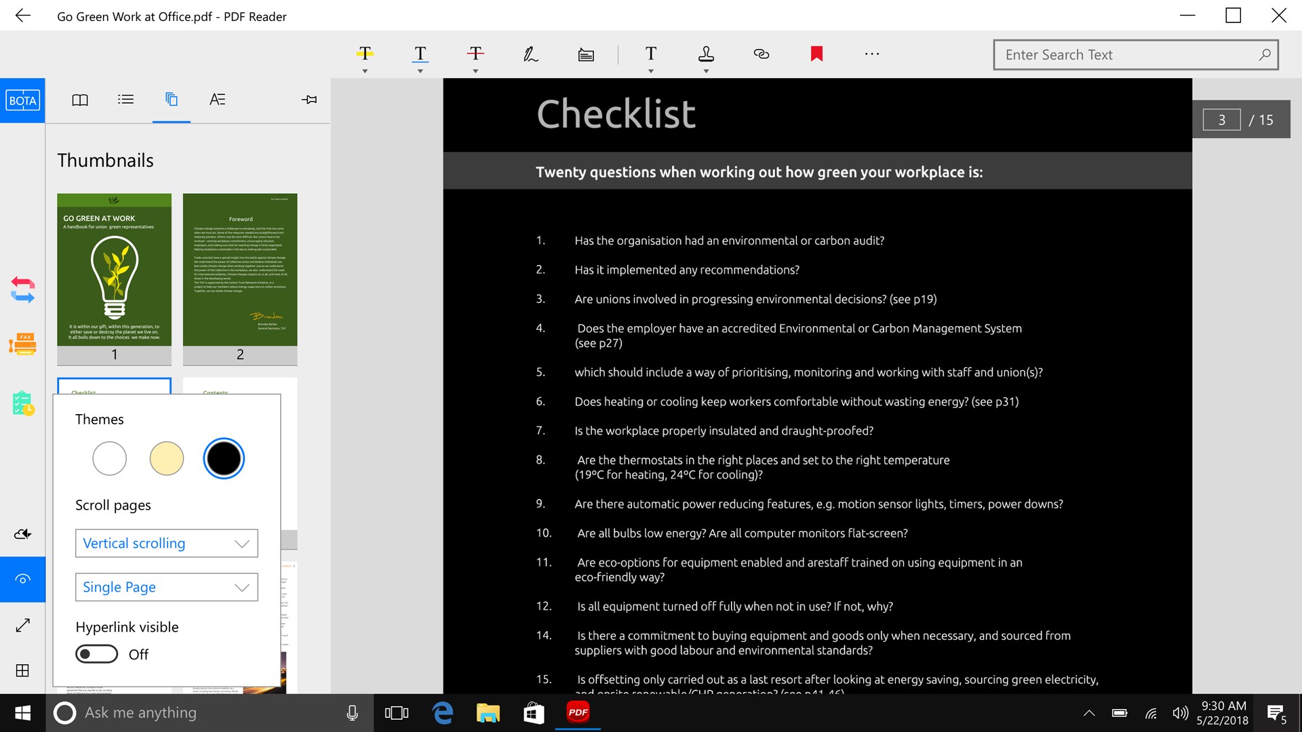Insert a hyperlink annotation
Screen dimensions: 1302x732
(761, 54)
